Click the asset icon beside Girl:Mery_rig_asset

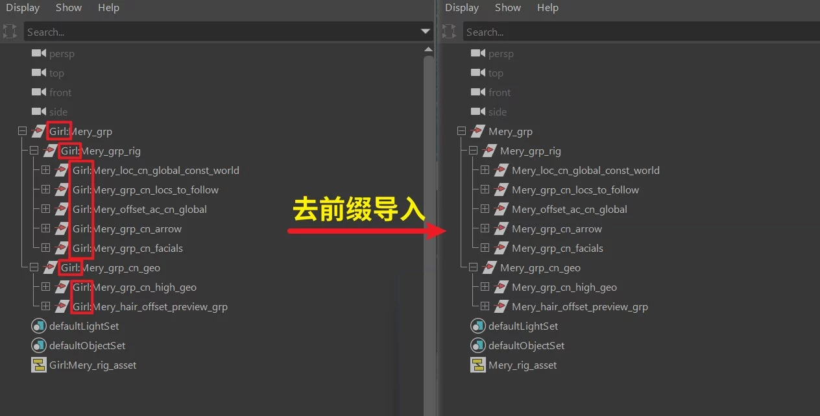click(x=39, y=365)
